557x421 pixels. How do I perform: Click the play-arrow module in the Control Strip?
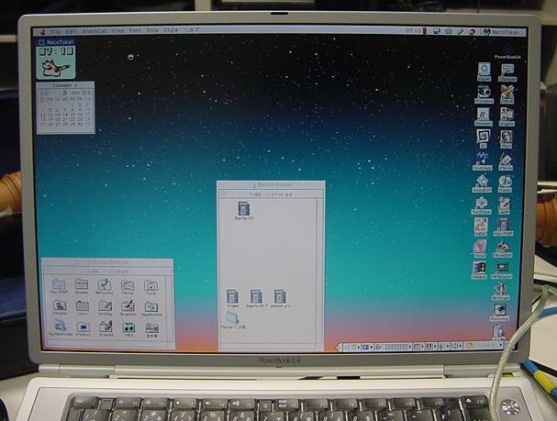pyautogui.click(x=378, y=347)
